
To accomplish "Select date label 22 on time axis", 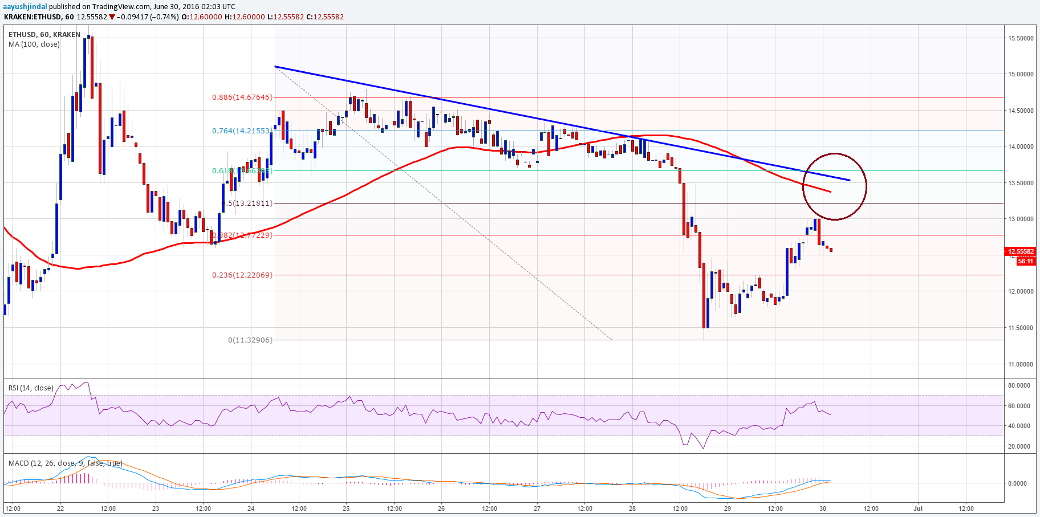I will (x=60, y=508).
